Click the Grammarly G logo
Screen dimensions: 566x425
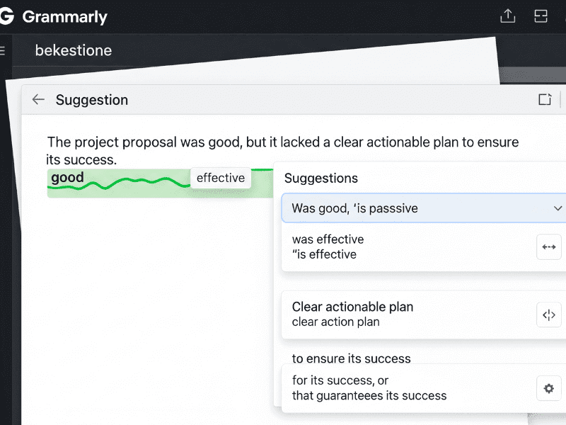click(6, 16)
